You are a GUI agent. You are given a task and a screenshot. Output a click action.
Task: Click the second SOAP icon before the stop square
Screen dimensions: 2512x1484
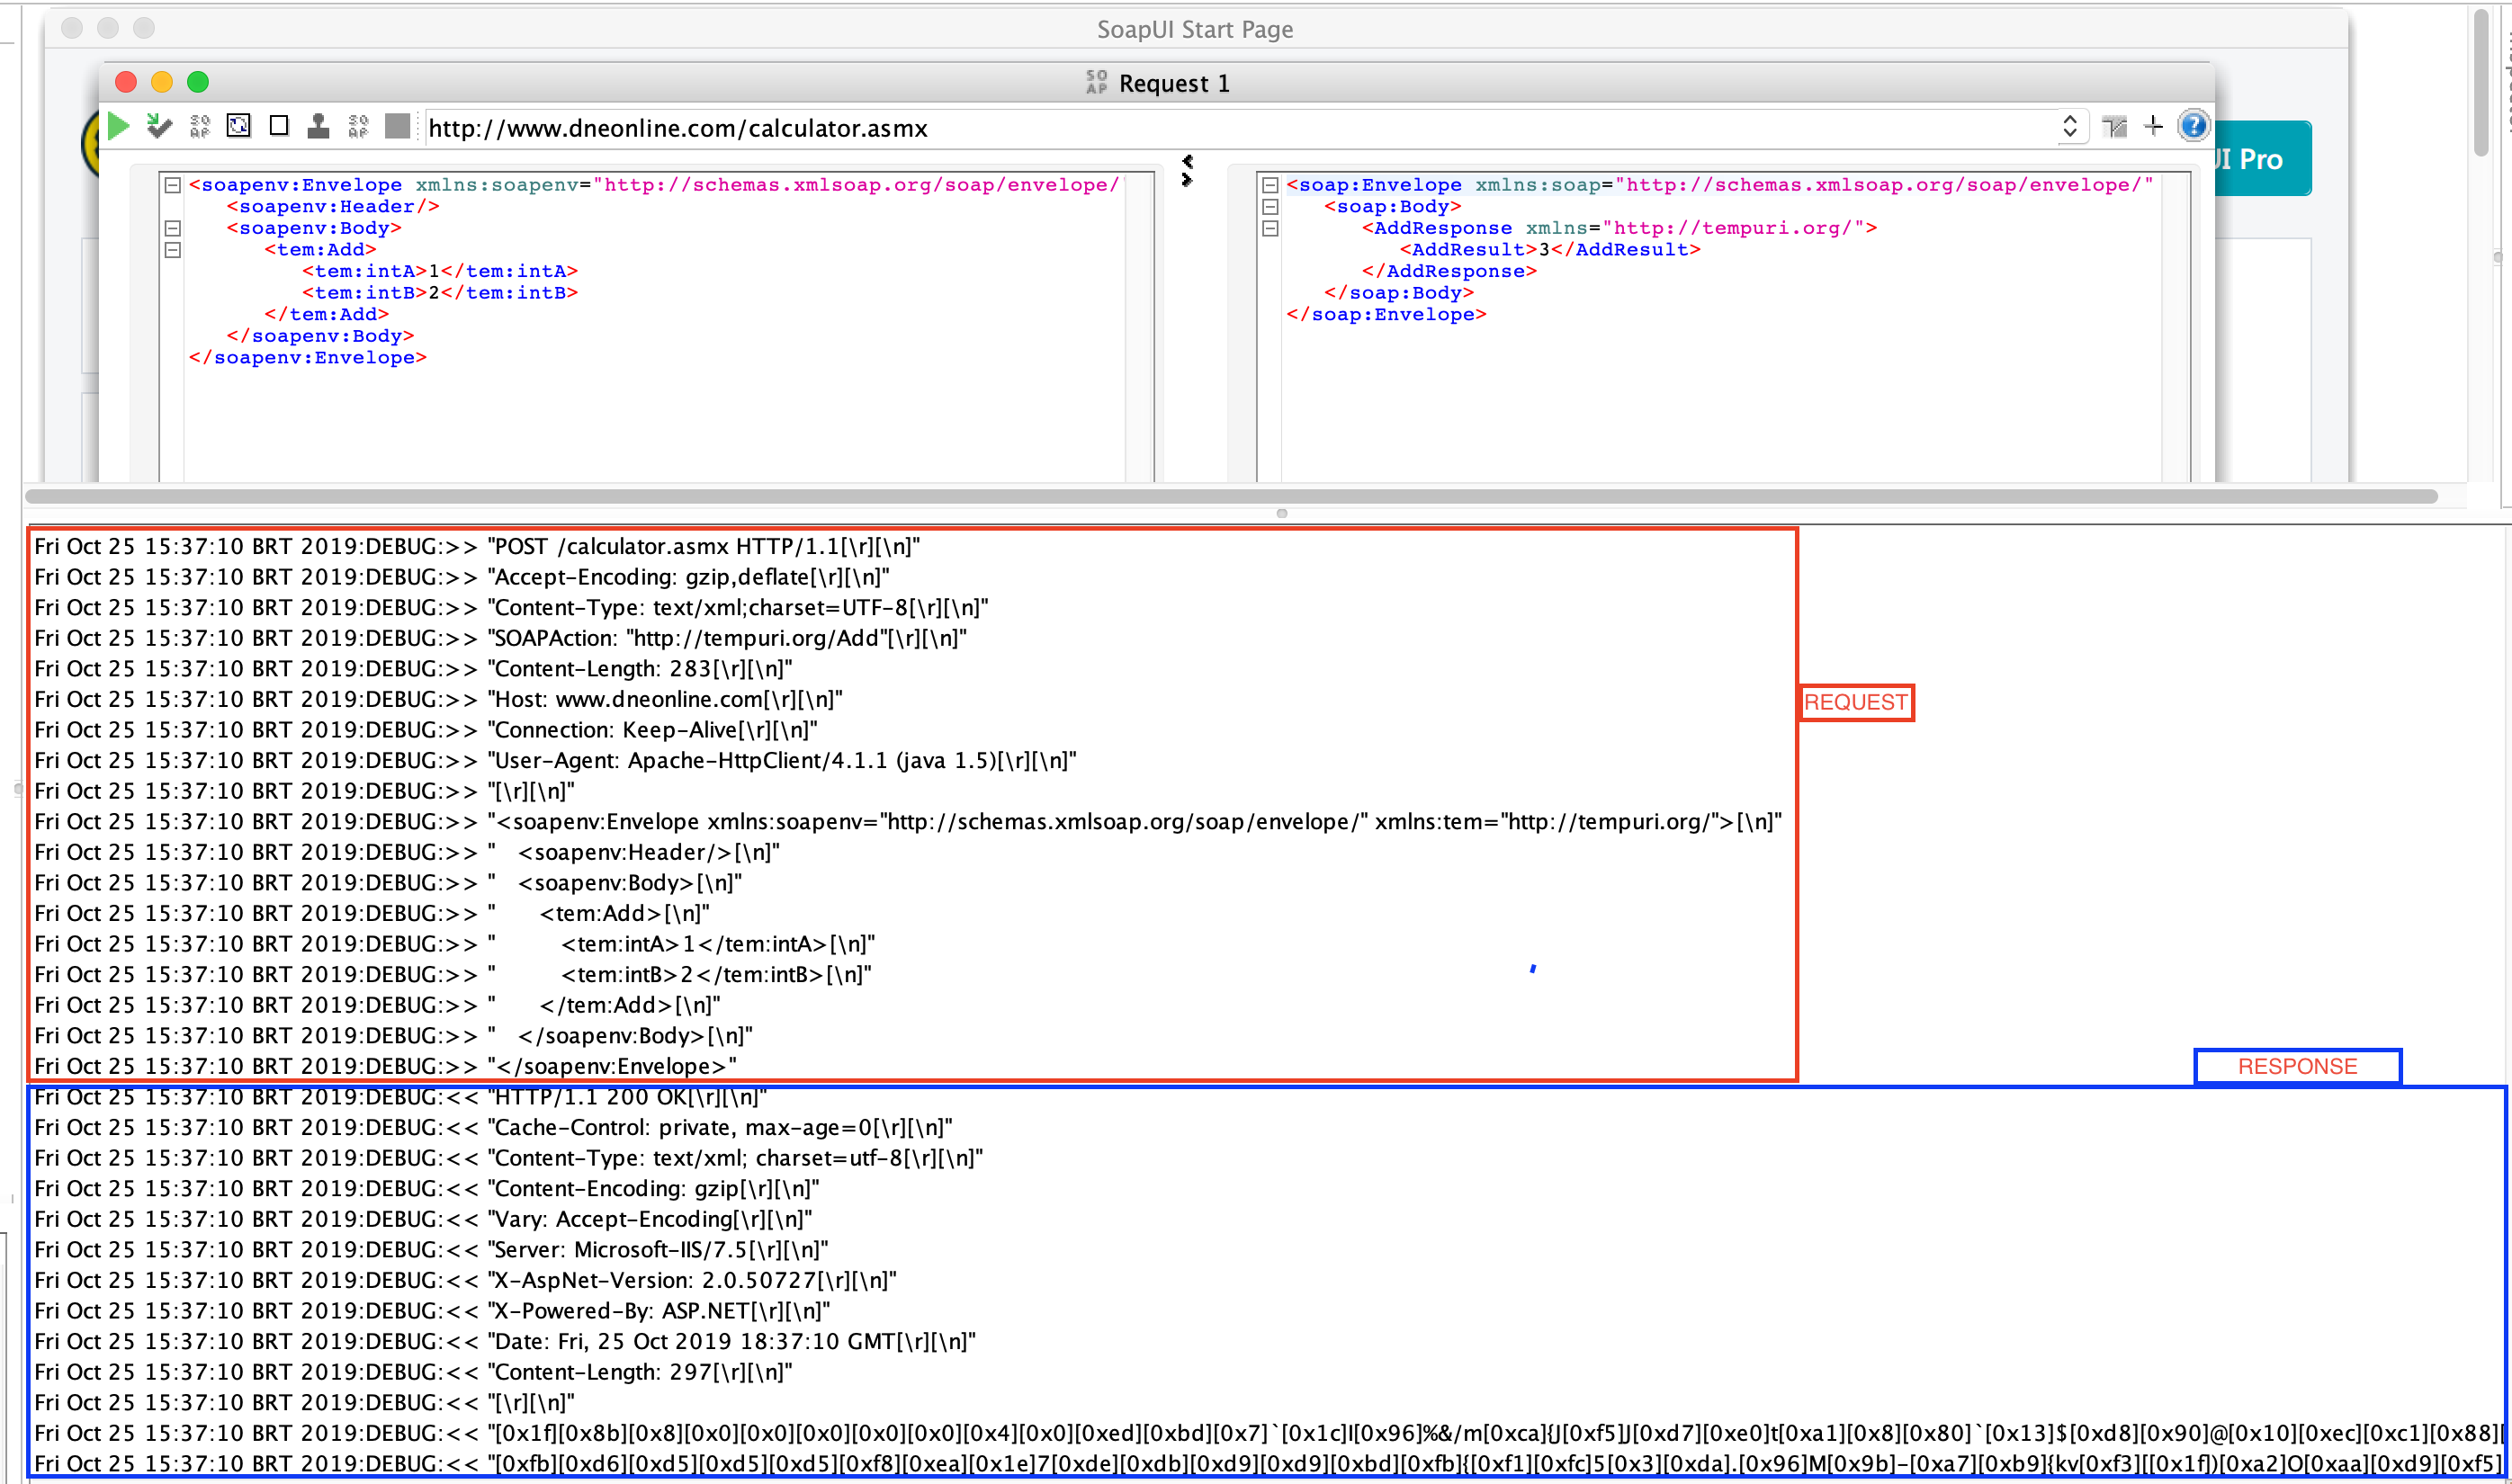[358, 126]
